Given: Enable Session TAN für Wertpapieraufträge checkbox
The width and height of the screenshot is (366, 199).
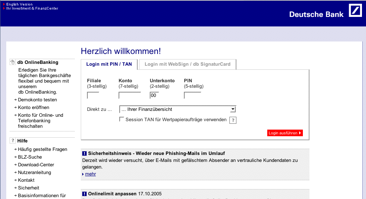Looking at the screenshot, I should [122, 119].
